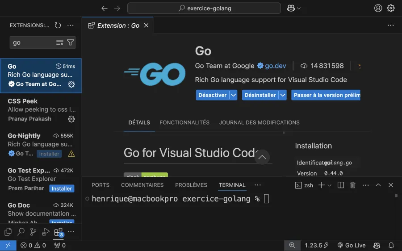The width and height of the screenshot is (402, 251).
Task: Go back with the left arrow
Action: [105, 8]
